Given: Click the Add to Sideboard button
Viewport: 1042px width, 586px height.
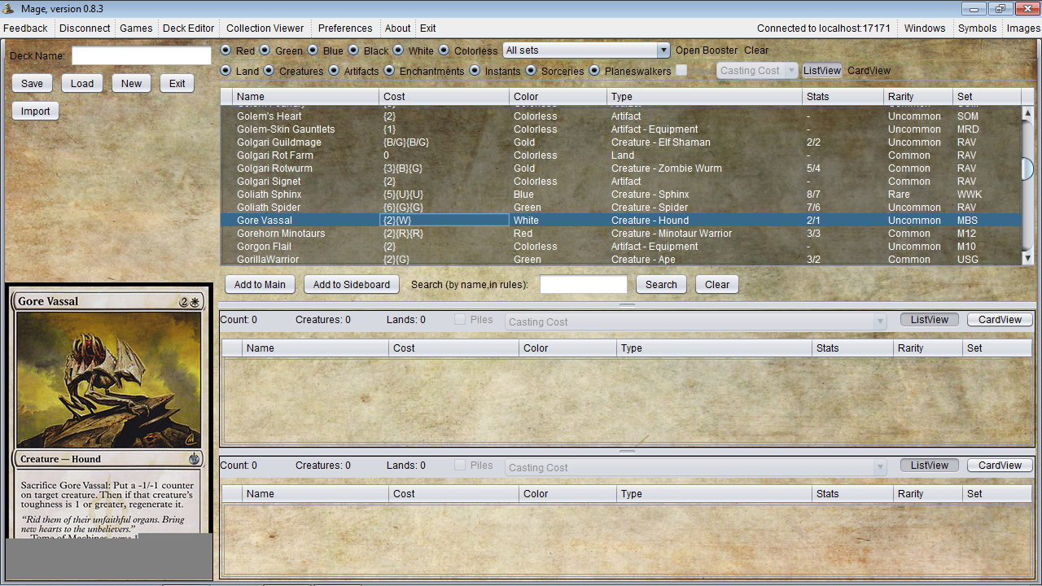Looking at the screenshot, I should [352, 284].
